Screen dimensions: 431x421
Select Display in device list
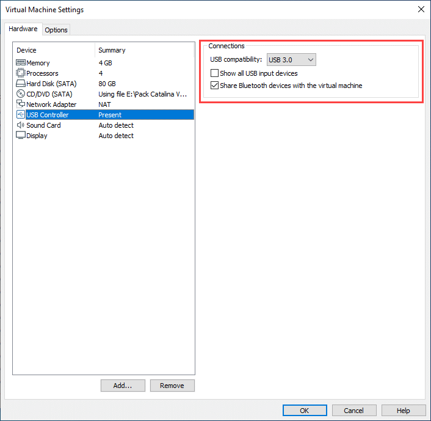tap(37, 136)
